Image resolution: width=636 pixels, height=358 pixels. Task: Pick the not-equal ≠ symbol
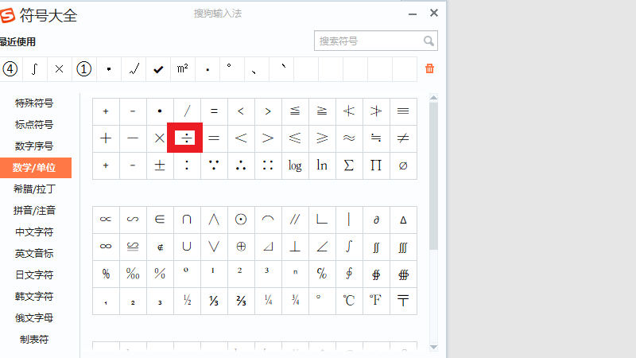pyautogui.click(x=403, y=138)
